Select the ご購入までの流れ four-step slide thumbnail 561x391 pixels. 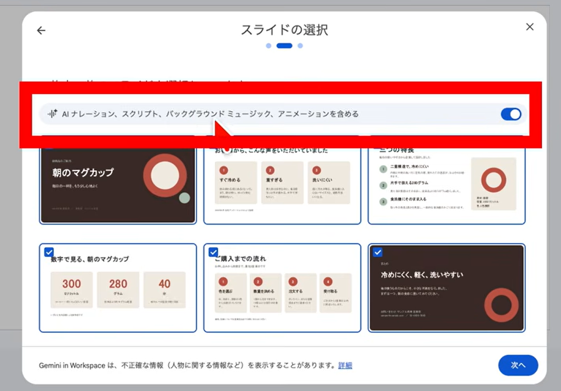[x=282, y=288]
